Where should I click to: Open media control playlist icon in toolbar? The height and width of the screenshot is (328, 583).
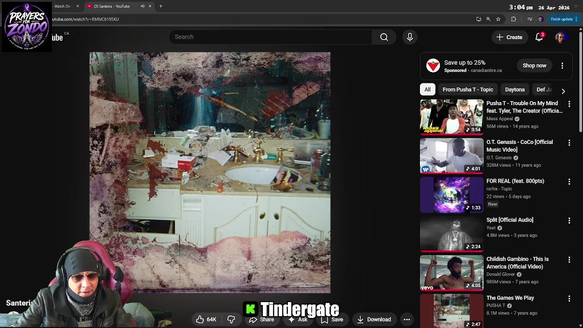(x=529, y=19)
